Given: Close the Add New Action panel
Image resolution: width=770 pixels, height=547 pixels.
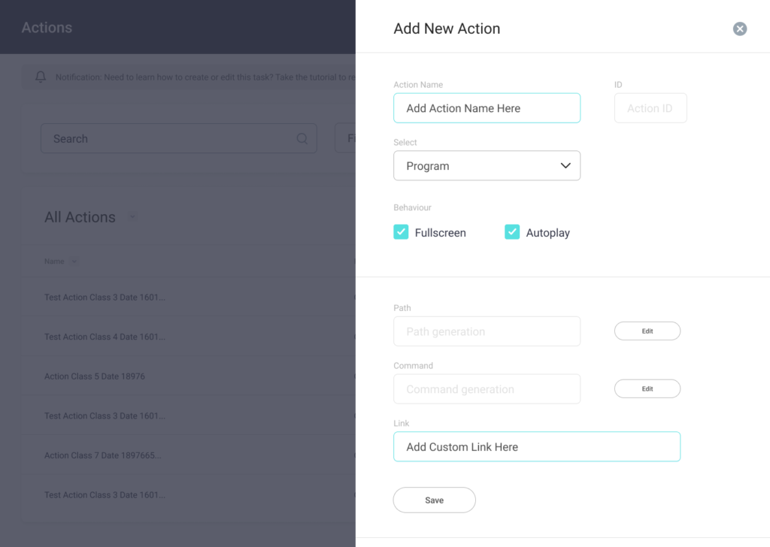Looking at the screenshot, I should coord(740,29).
